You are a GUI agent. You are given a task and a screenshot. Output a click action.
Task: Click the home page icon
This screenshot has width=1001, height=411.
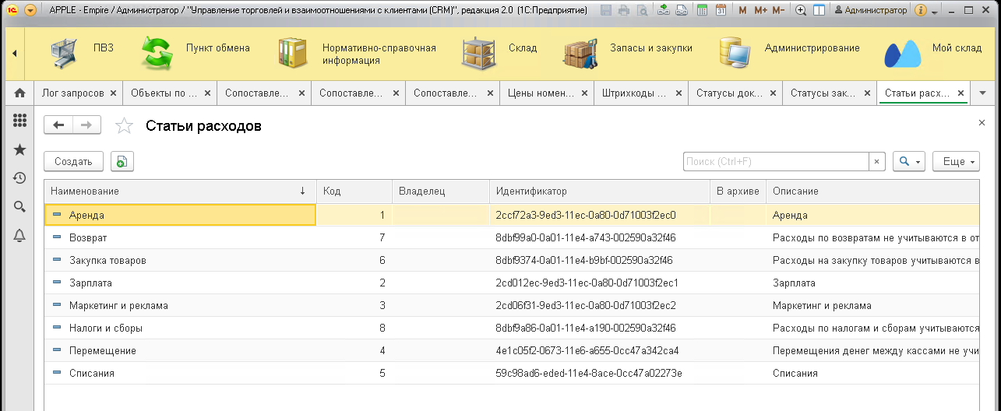[x=20, y=93]
